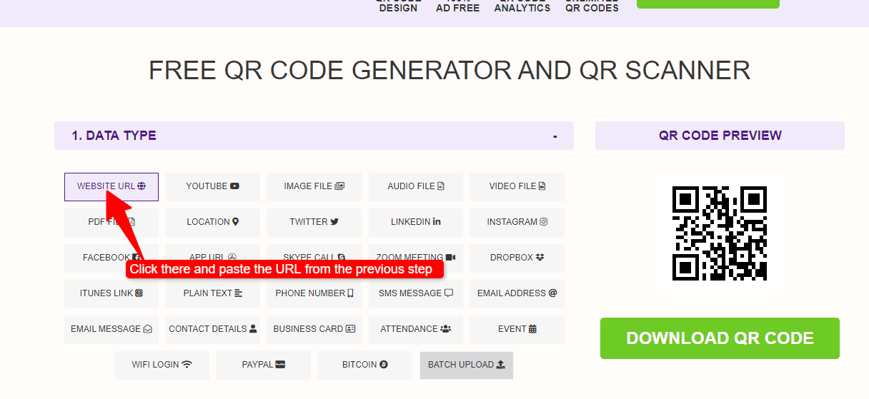Click the QR Code Preview header
Viewport: 869px width, 399px height.
coord(720,136)
